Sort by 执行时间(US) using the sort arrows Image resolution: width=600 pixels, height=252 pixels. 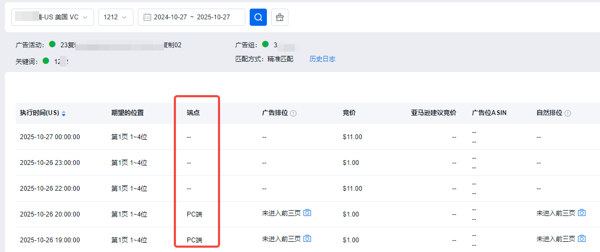(64, 113)
